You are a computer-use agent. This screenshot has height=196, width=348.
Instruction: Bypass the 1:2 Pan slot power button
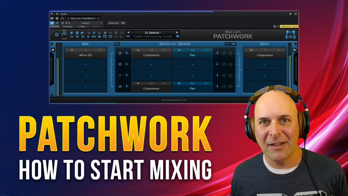179,50
